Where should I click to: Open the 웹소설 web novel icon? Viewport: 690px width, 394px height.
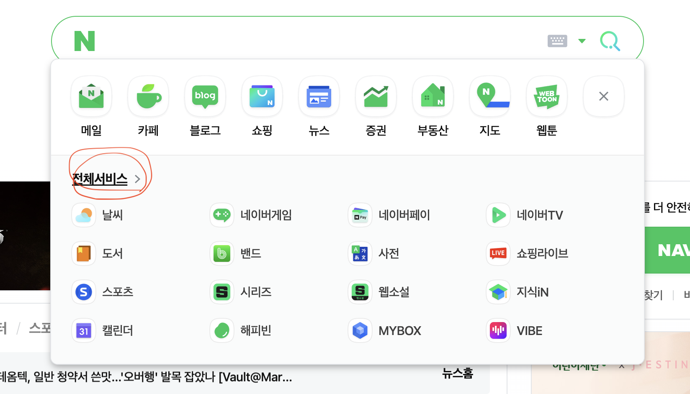pos(360,292)
